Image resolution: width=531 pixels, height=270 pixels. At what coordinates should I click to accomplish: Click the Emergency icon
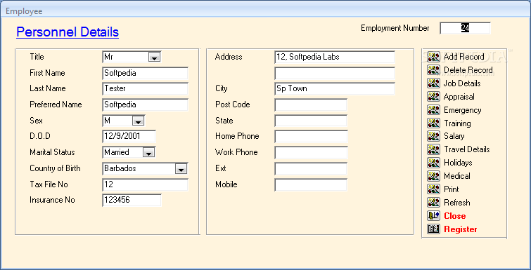click(x=433, y=110)
